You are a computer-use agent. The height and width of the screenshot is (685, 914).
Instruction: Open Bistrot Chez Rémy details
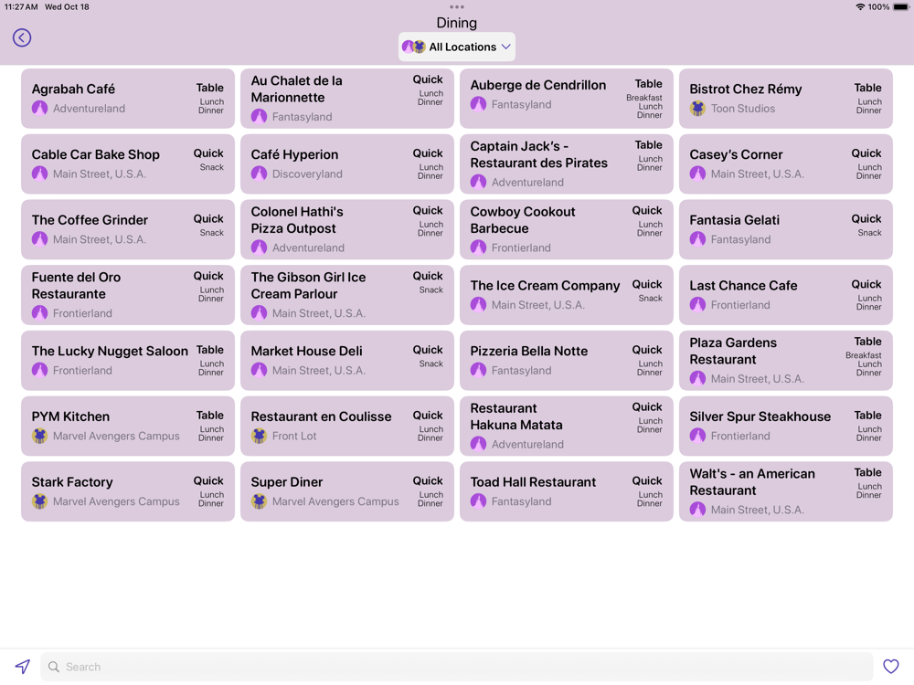(x=786, y=99)
